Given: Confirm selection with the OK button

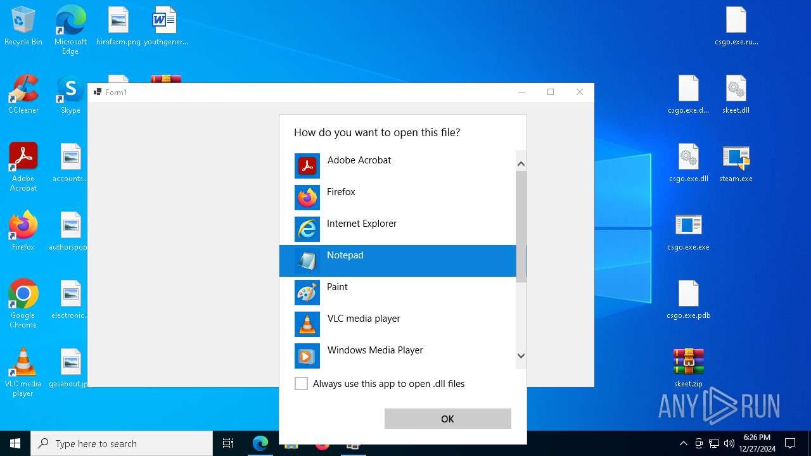Looking at the screenshot, I should [448, 419].
